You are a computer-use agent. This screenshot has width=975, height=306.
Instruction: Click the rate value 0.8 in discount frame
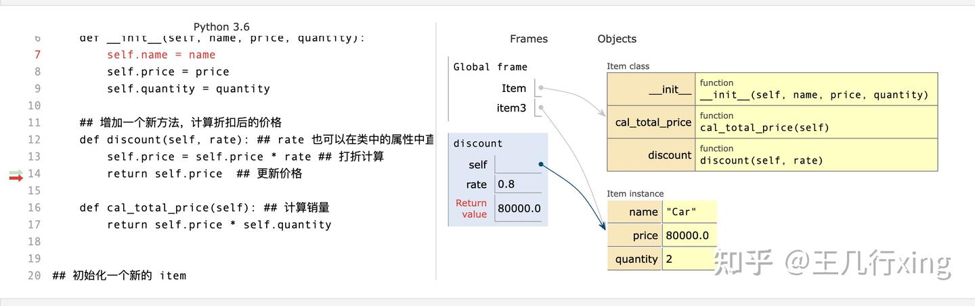506,184
